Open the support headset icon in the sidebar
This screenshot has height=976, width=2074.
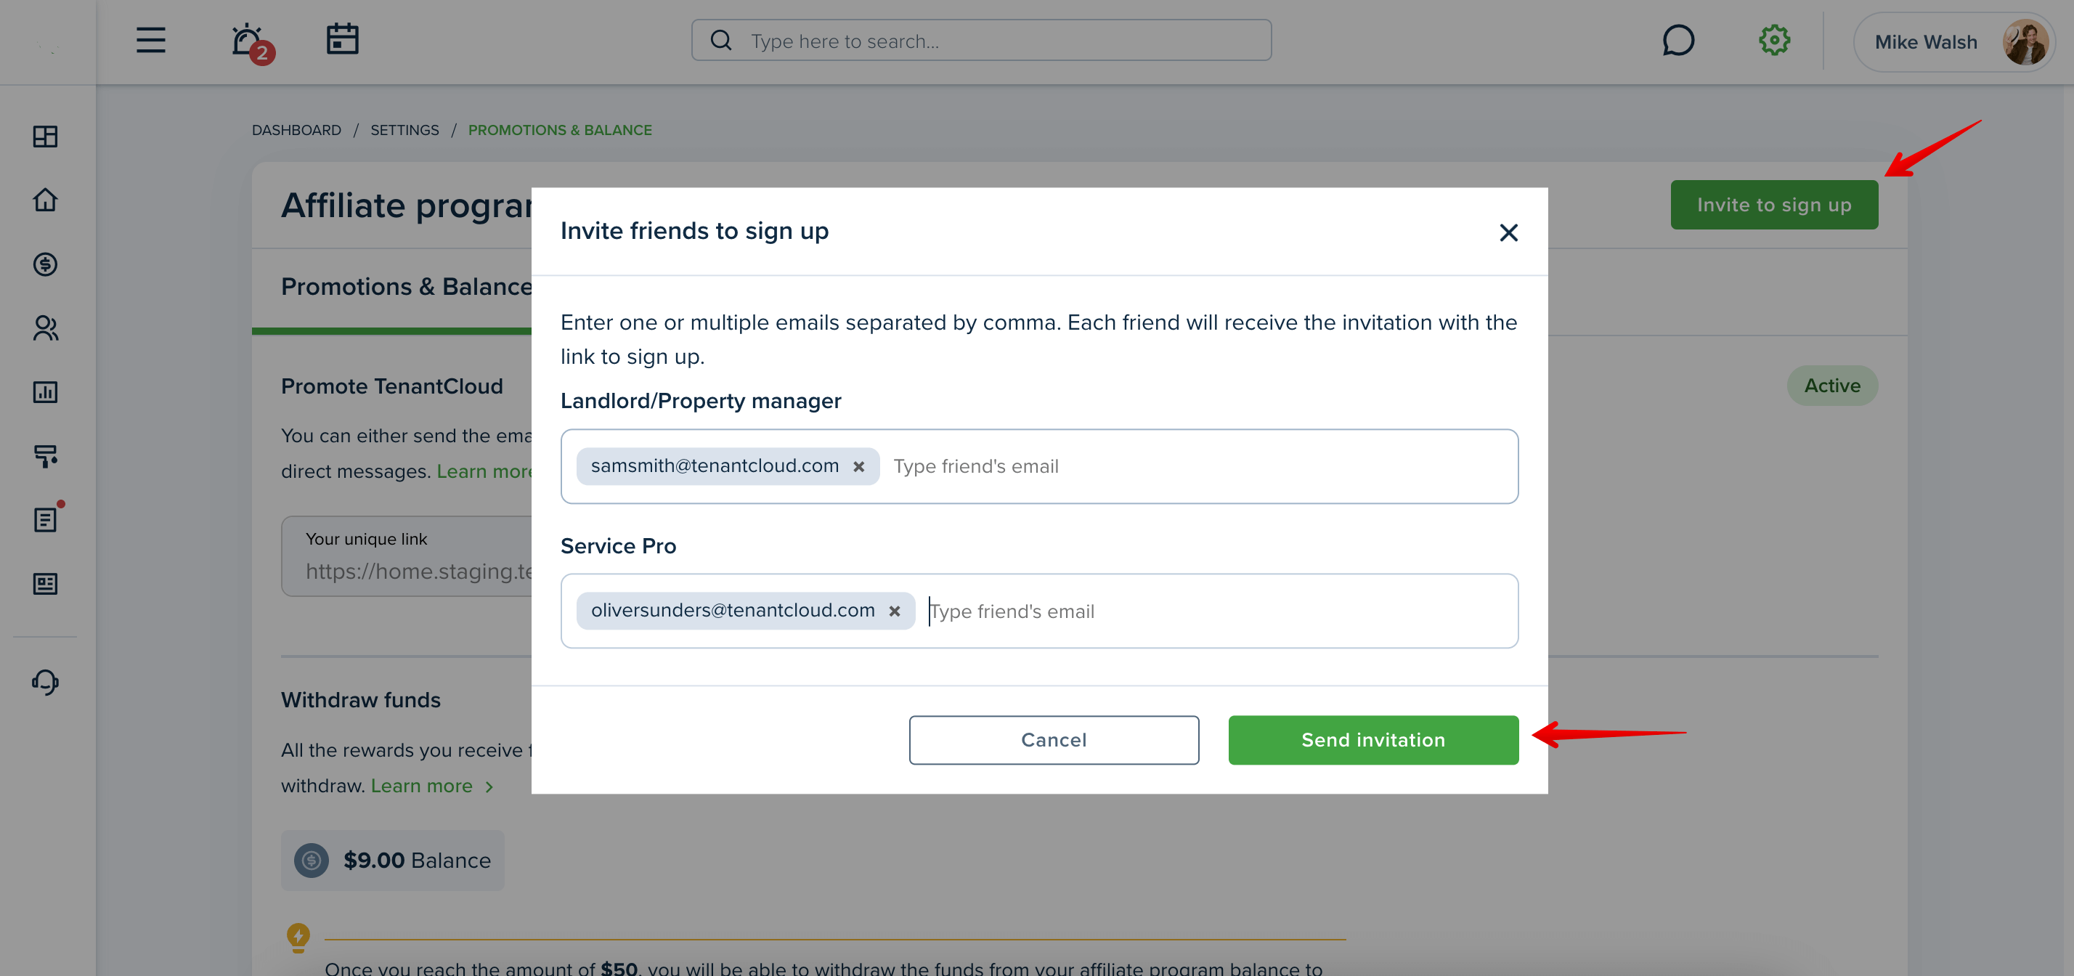click(x=45, y=683)
